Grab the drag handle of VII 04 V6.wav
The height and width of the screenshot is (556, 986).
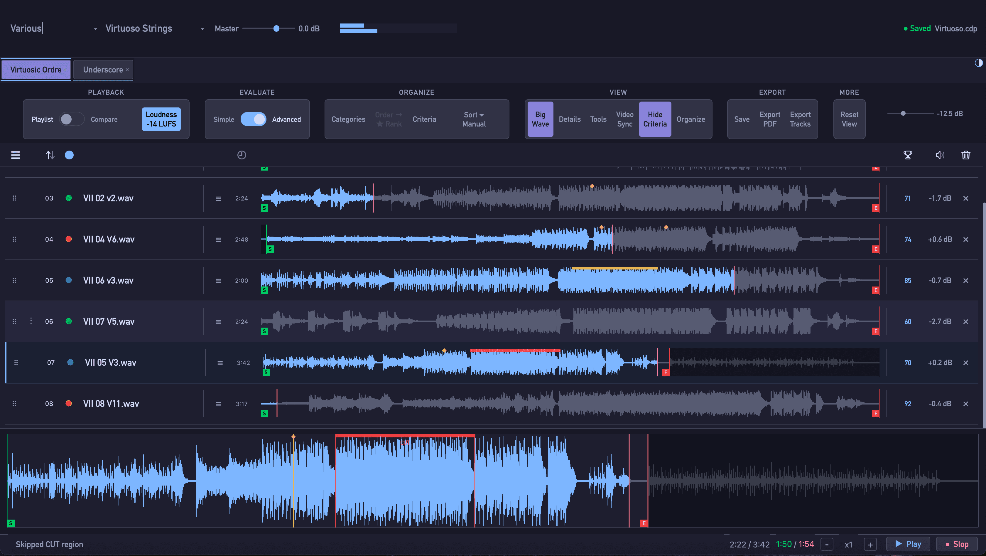tap(14, 239)
